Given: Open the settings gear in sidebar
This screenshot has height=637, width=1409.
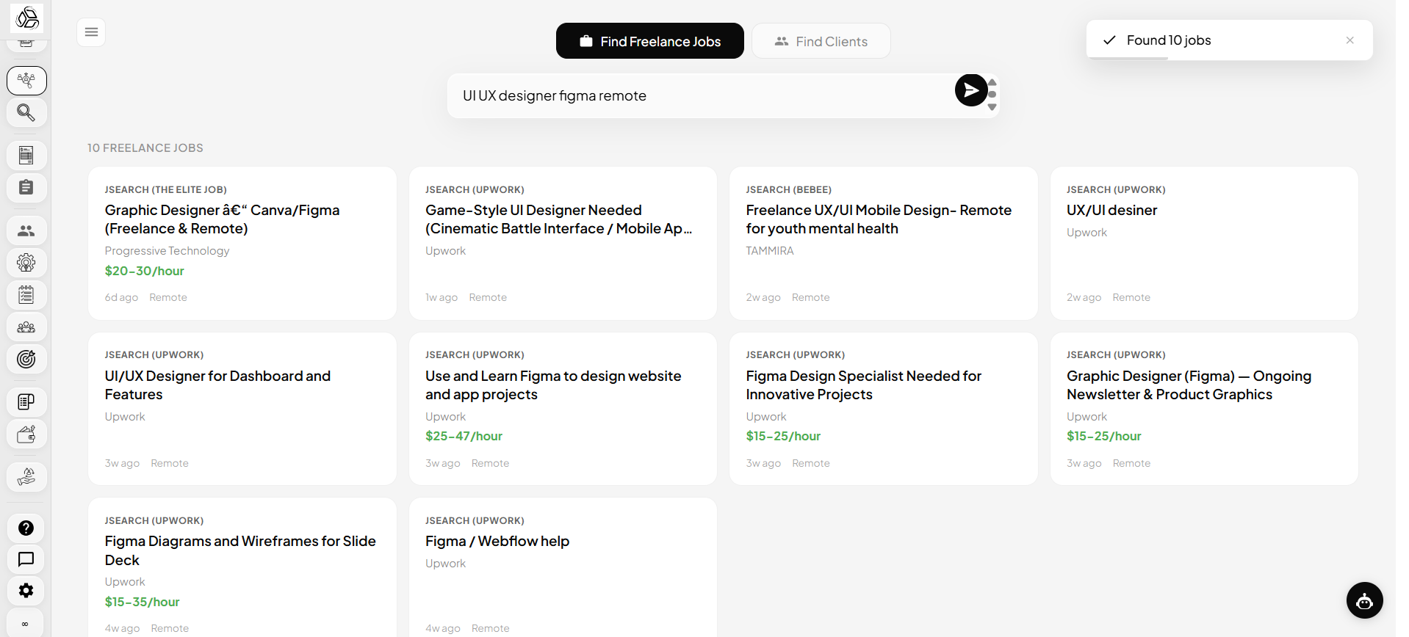Looking at the screenshot, I should [x=26, y=591].
